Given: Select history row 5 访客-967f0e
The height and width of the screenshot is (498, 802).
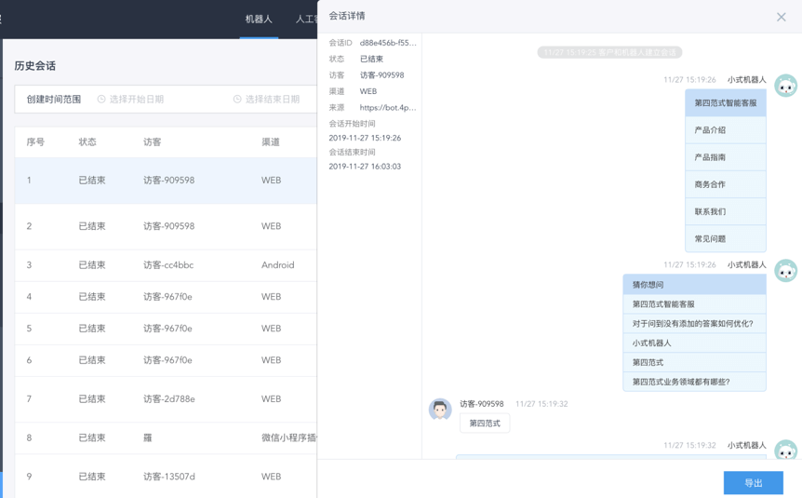Looking at the screenshot, I should click(166, 329).
